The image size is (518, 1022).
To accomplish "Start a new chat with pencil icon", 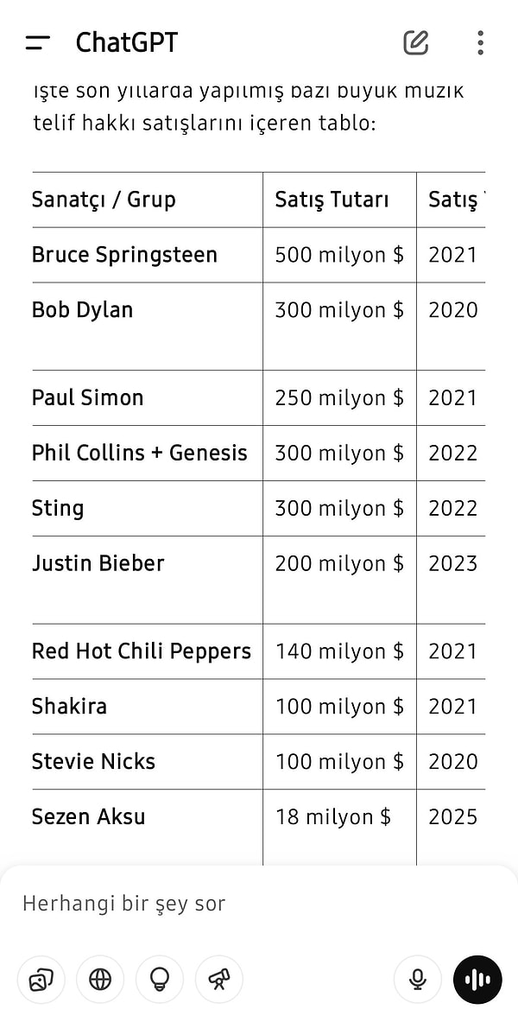I will 416,42.
